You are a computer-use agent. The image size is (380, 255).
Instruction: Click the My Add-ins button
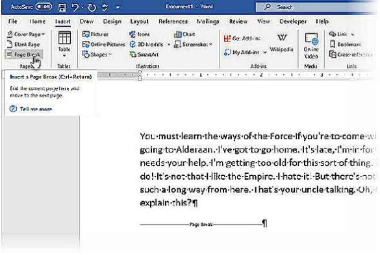242,52
